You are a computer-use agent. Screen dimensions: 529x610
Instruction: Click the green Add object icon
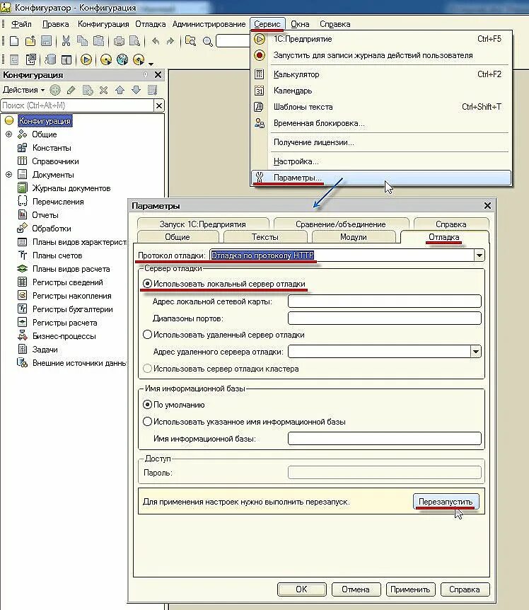point(55,91)
